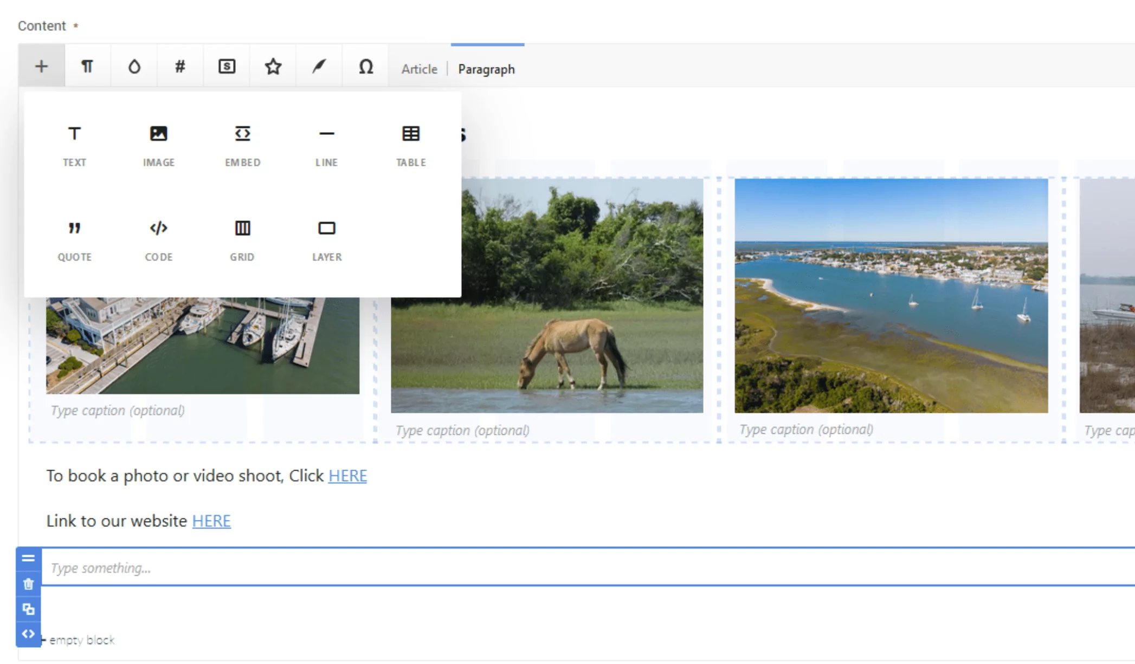
Task: Click the boxed S snippet icon
Action: point(227,66)
